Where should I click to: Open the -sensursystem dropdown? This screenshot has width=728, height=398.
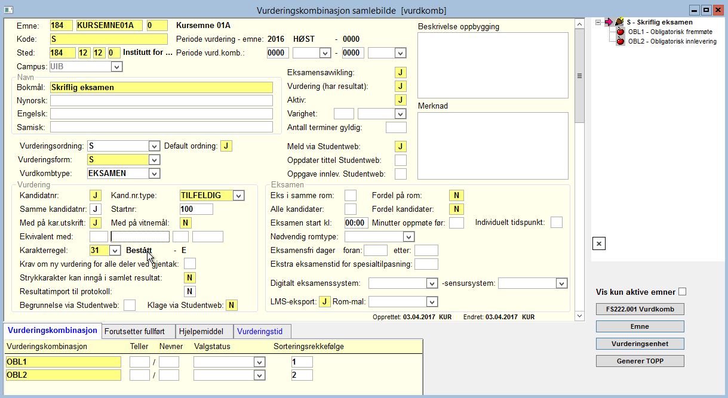coord(561,283)
